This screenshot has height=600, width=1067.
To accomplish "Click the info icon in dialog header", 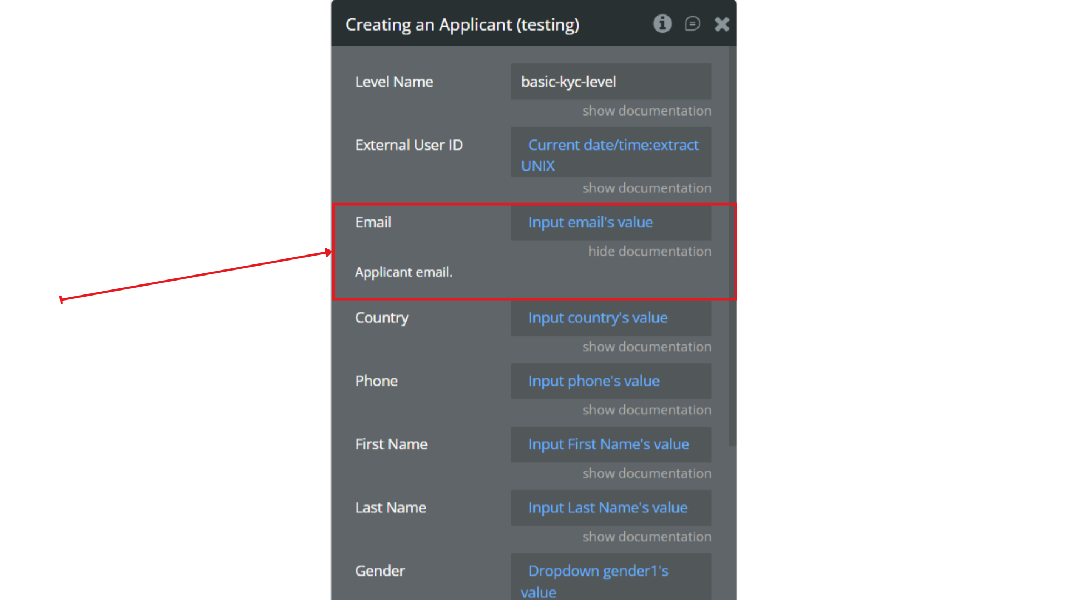I will [662, 24].
